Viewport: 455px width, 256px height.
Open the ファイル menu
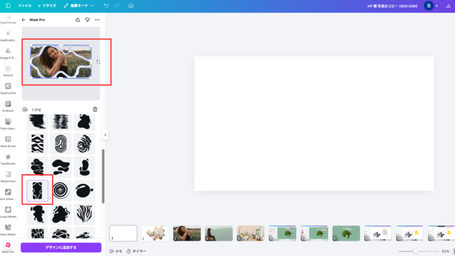(x=24, y=6)
